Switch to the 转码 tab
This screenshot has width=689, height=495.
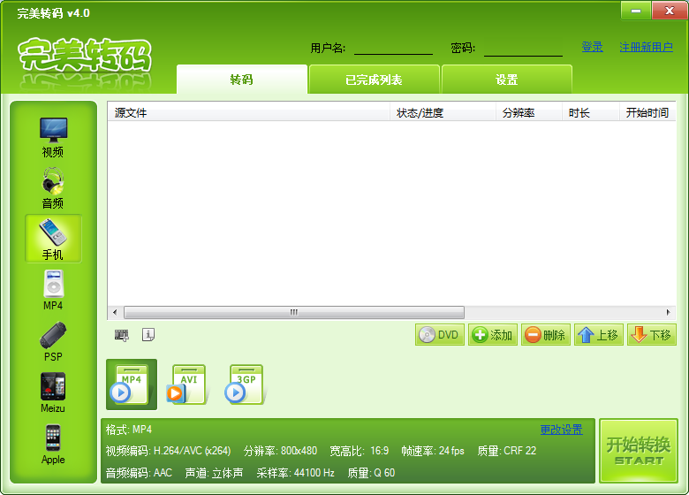(242, 80)
